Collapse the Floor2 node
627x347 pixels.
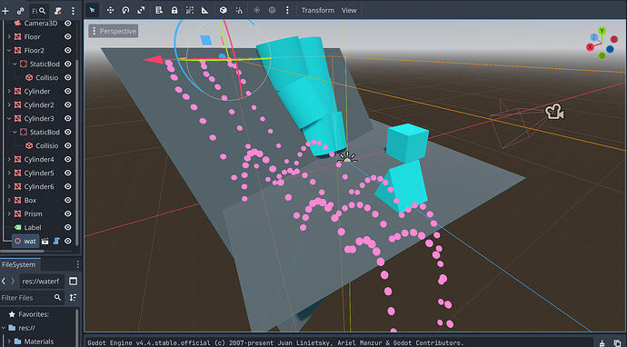[x=9, y=50]
